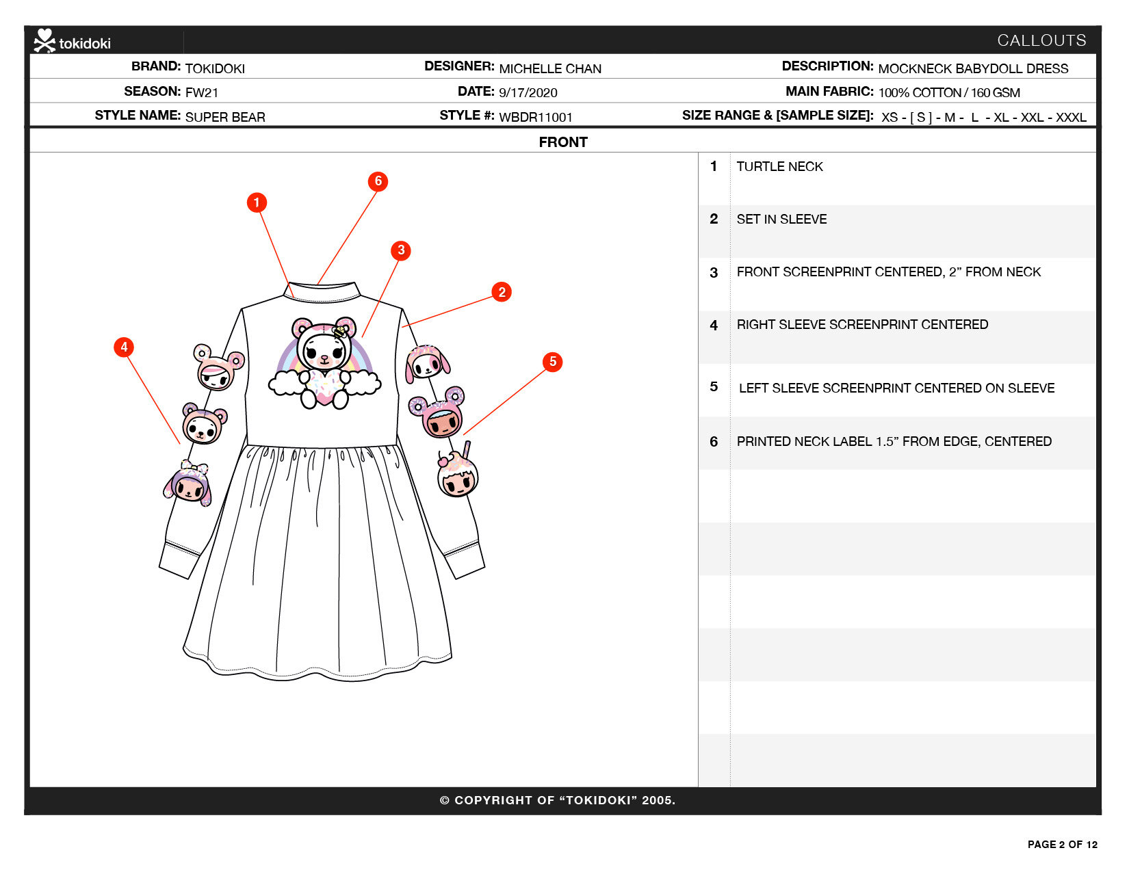Click the 'DESIGNER:' field label
Image resolution: width=1129 pixels, height=872 pixels.
459,66
